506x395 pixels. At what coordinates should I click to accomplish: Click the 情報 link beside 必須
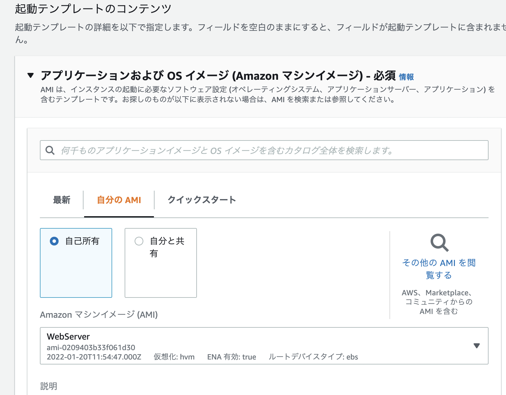tap(406, 77)
